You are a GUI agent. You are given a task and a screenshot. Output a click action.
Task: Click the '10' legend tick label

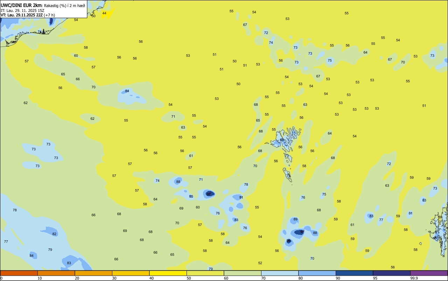click(x=40, y=278)
